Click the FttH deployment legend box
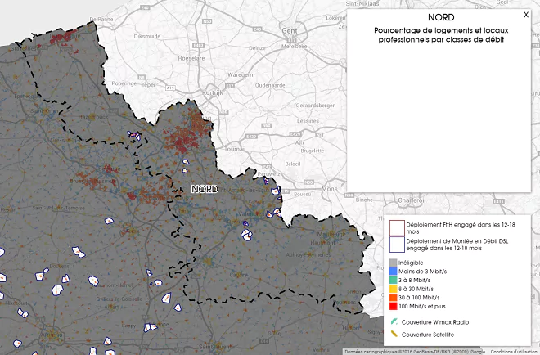The width and height of the screenshot is (540, 355). click(x=394, y=226)
